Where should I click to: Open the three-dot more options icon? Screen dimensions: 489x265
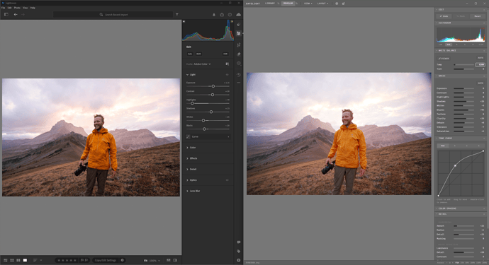(239, 83)
